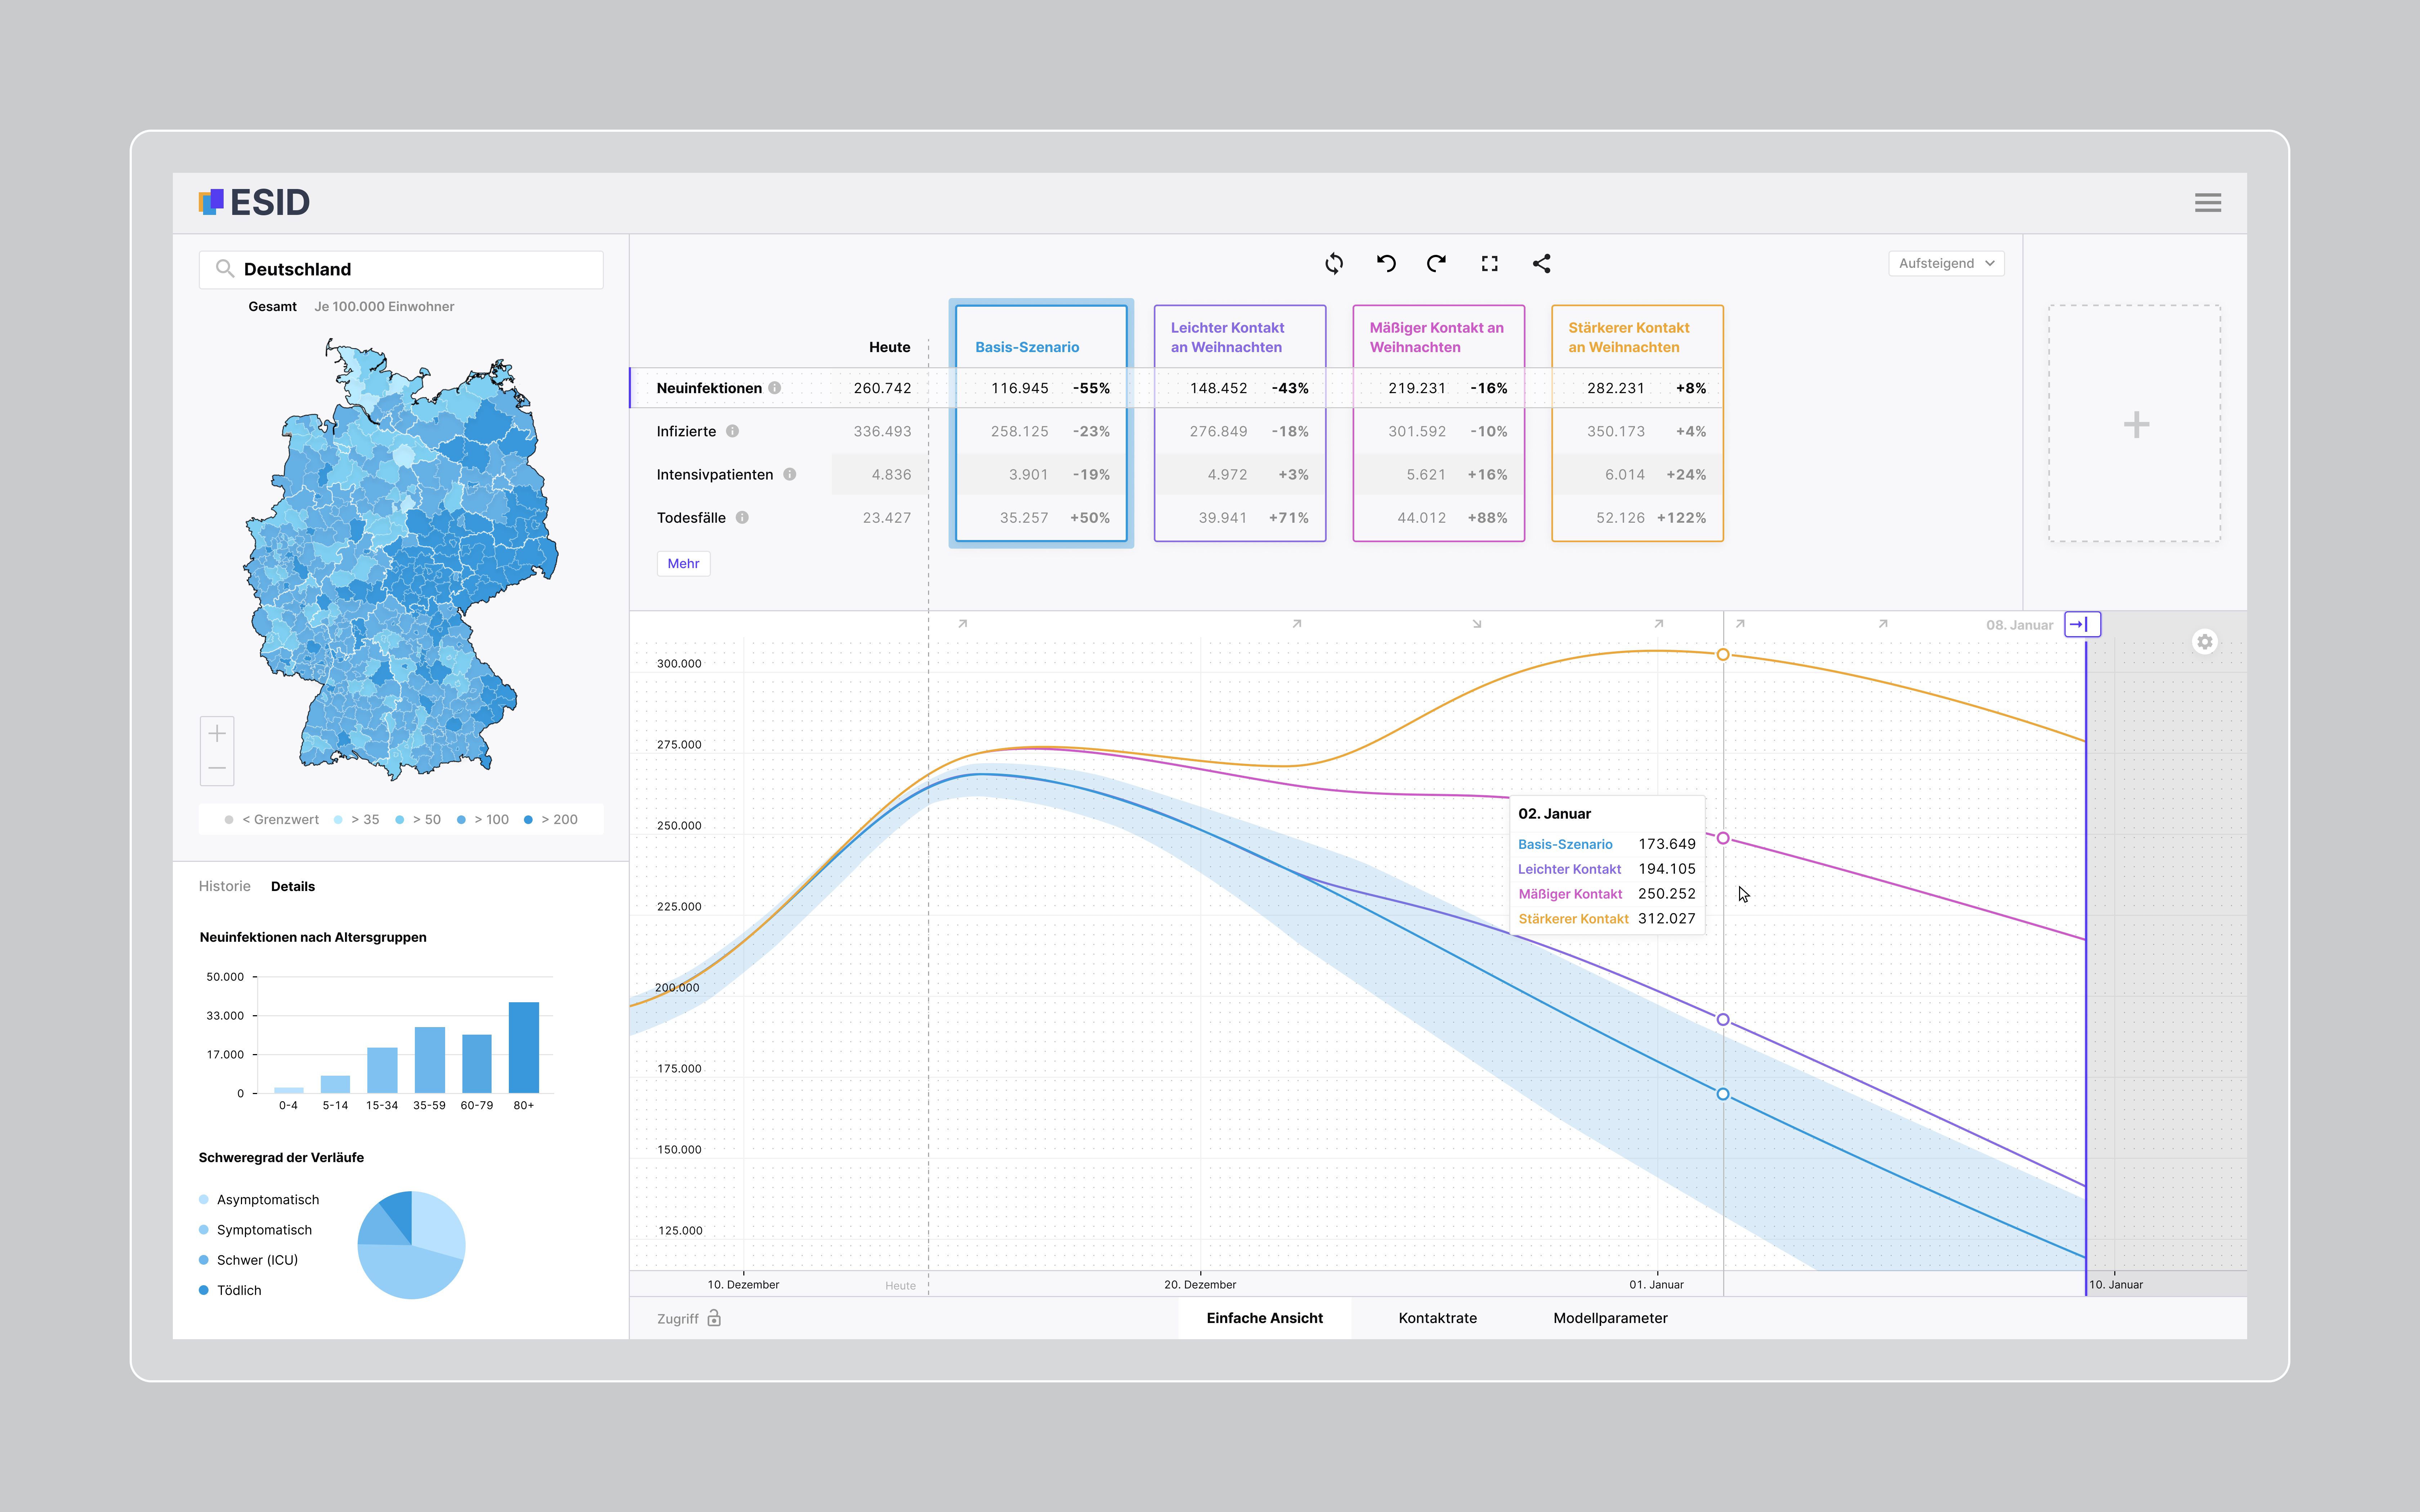Toggle '< Grenzwert' legend item
This screenshot has height=1512, width=2420.
point(272,820)
